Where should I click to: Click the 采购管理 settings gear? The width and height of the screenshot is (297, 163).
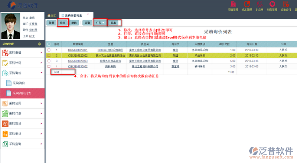[x=39, y=44]
